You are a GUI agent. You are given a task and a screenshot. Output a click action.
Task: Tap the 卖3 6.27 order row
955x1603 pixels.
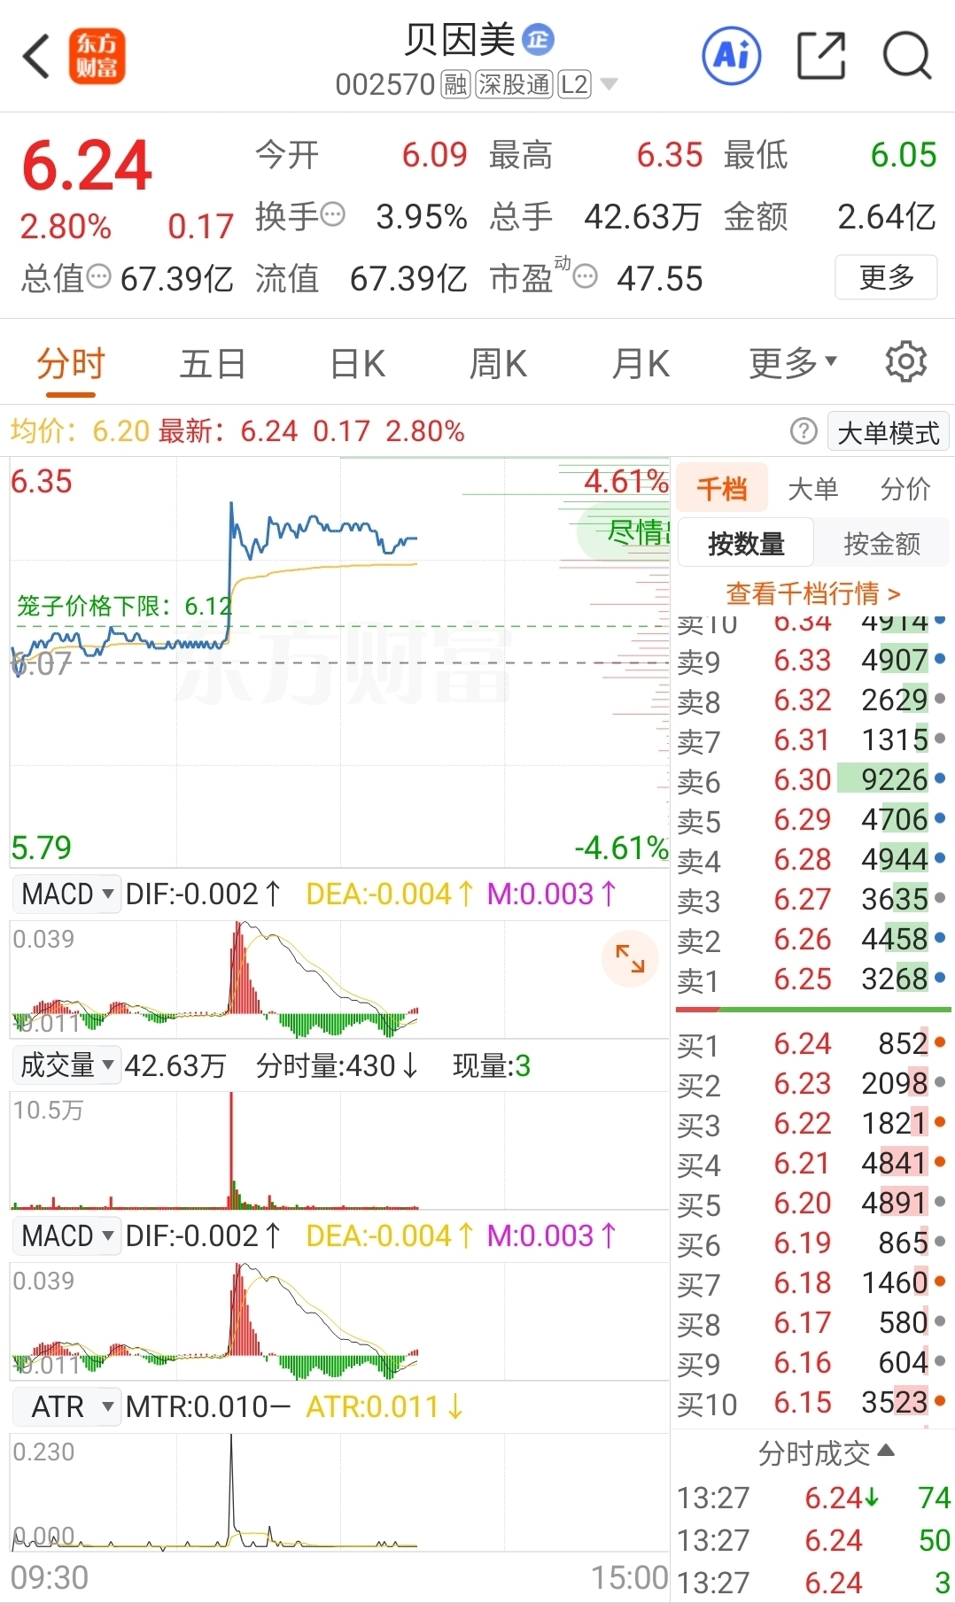(812, 900)
